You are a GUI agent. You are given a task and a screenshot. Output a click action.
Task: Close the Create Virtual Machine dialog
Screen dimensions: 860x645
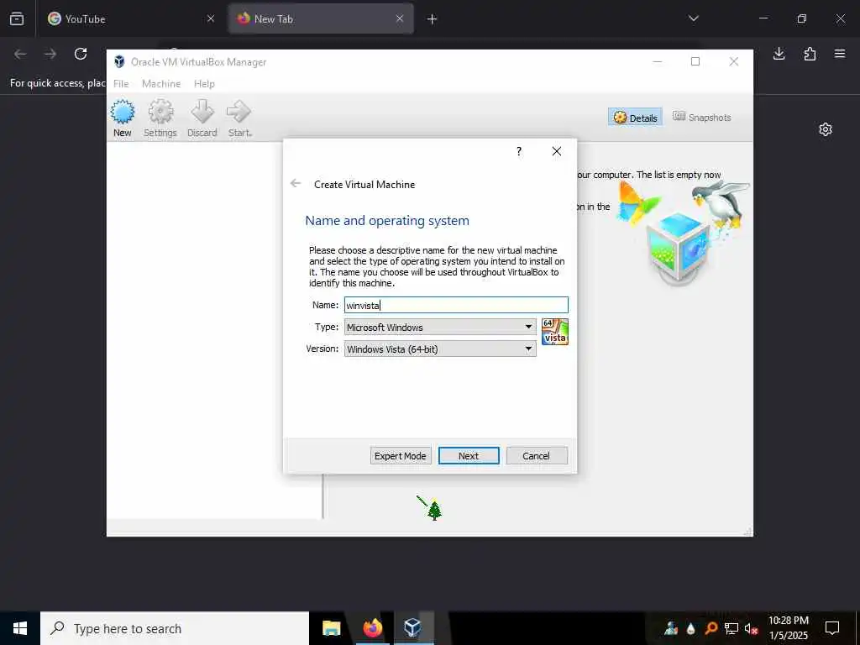click(556, 151)
